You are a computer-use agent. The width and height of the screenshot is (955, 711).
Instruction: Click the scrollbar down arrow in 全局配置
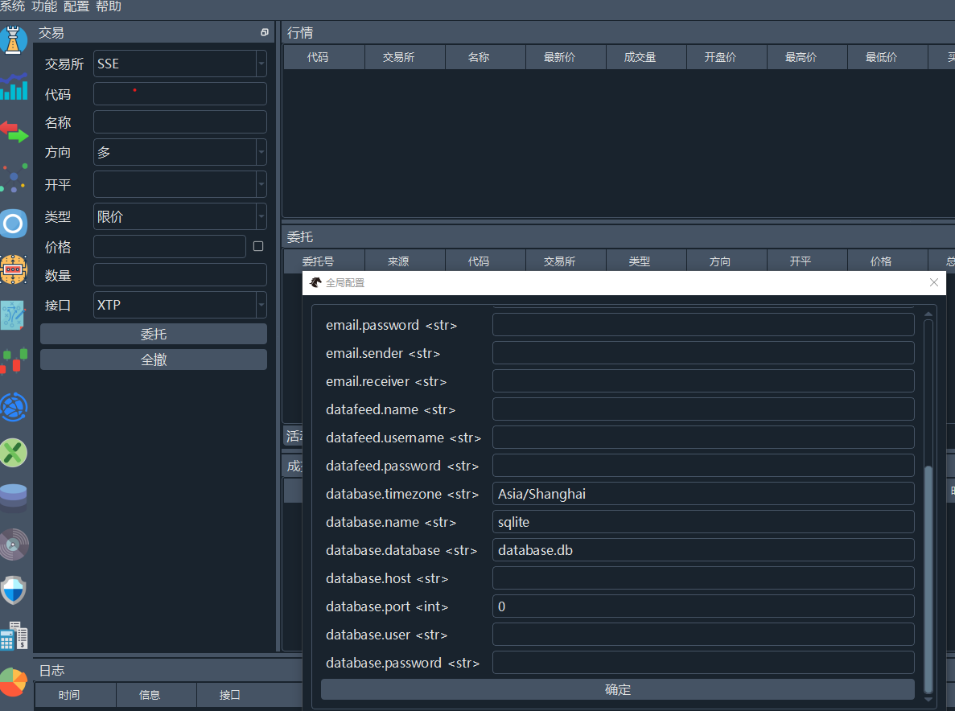tap(928, 700)
